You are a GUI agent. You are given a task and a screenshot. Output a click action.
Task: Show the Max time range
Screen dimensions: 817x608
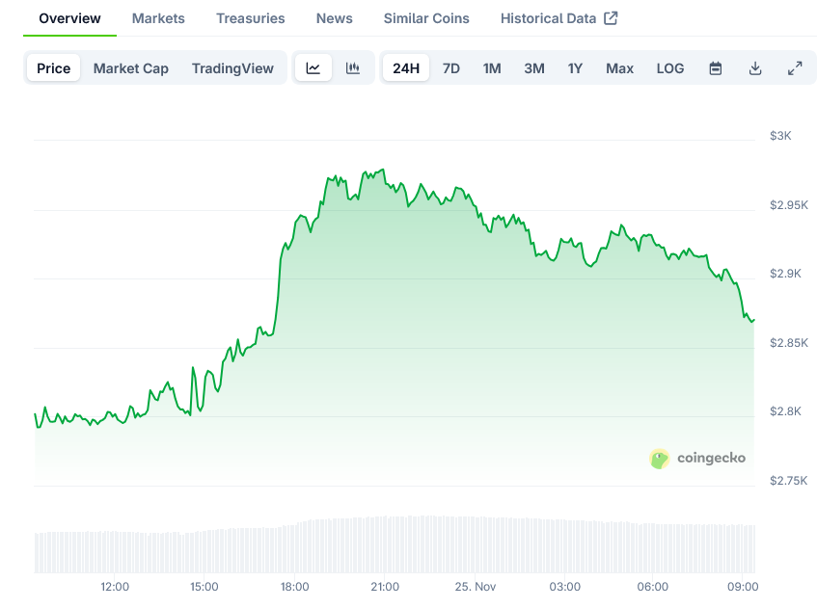[619, 68]
